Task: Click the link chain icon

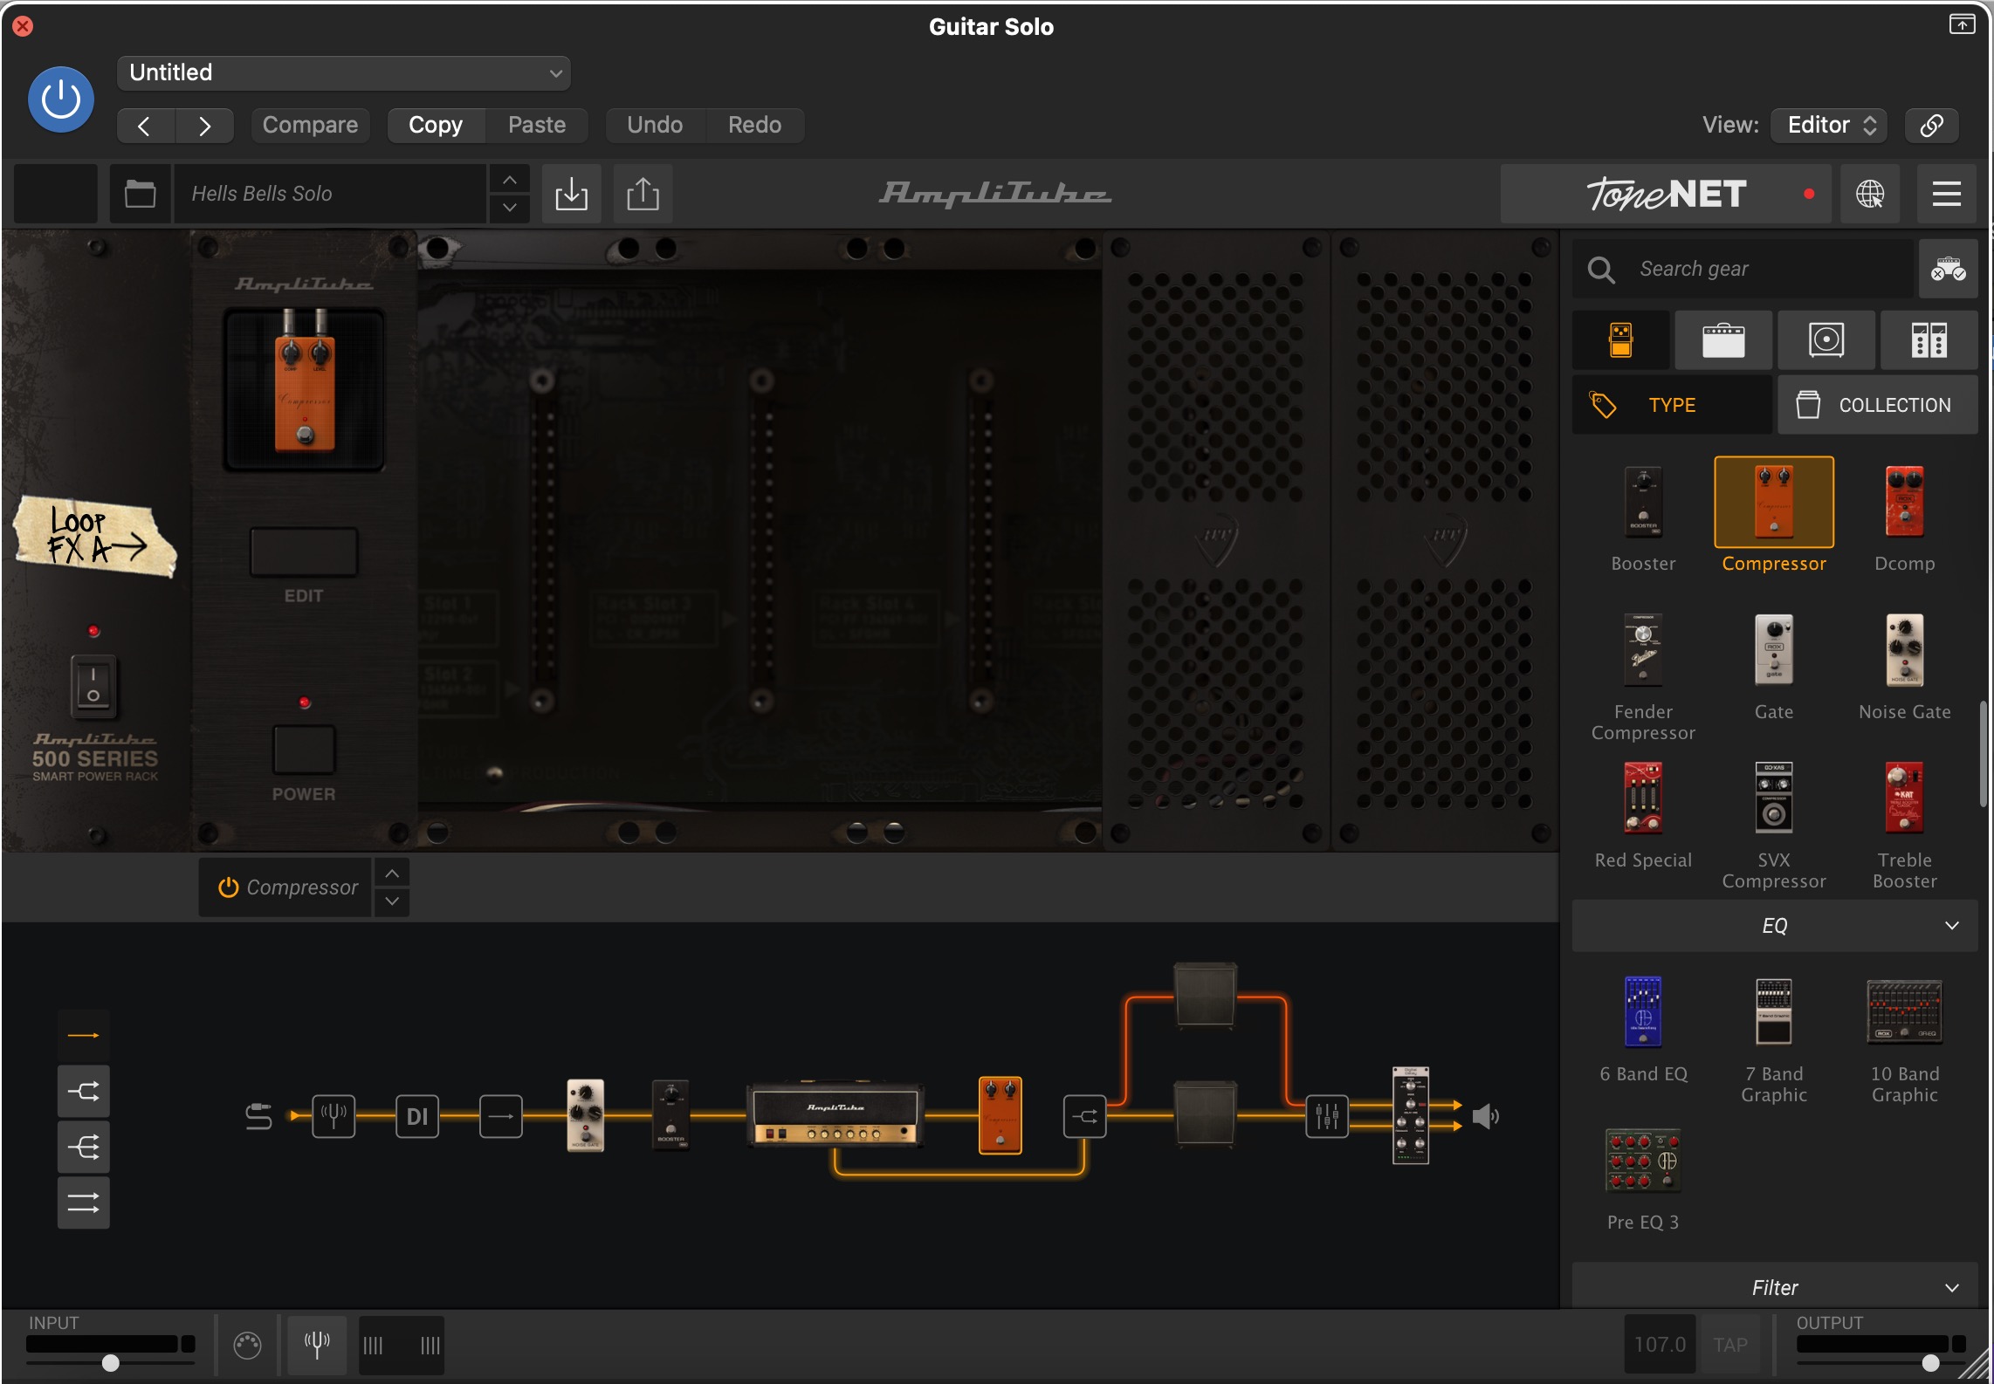Action: click(x=1931, y=126)
